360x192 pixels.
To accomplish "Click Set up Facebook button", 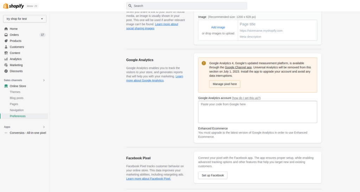I will click(x=213, y=175).
